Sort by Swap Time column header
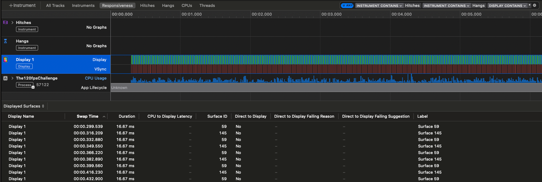The image size is (542, 182). click(x=87, y=116)
